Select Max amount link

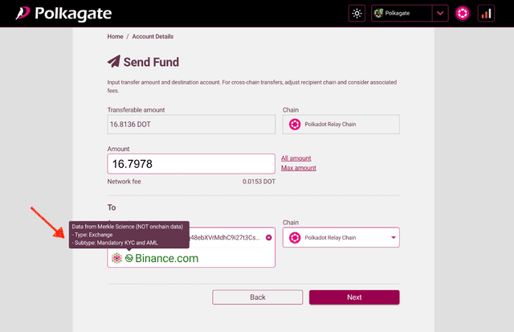pos(298,168)
